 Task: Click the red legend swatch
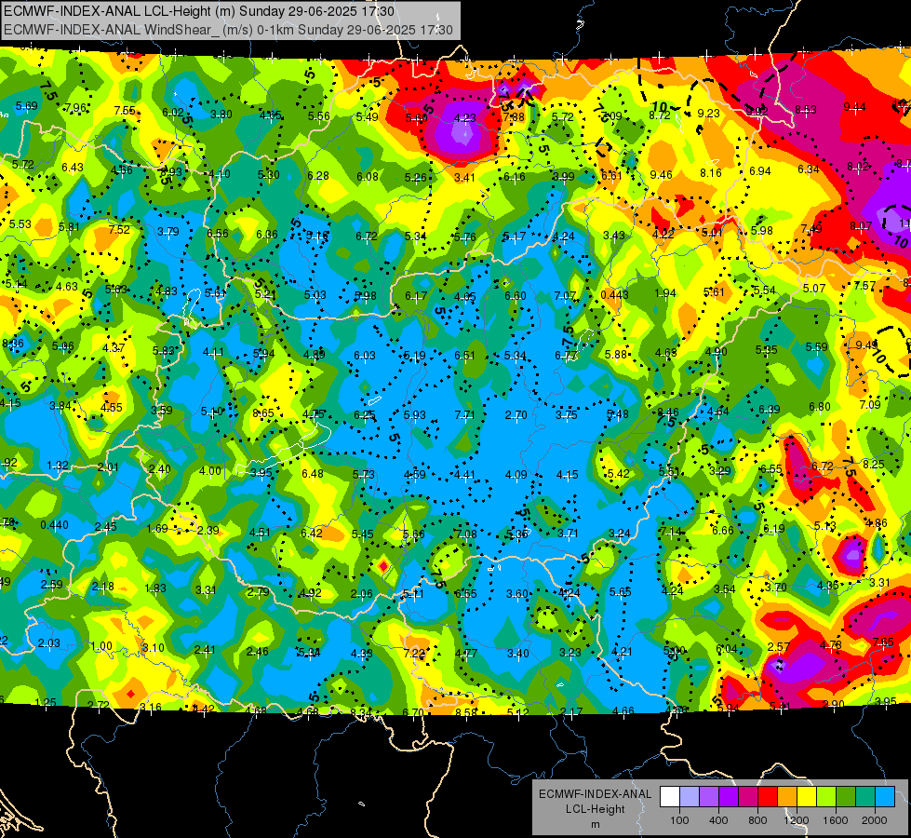(x=768, y=797)
